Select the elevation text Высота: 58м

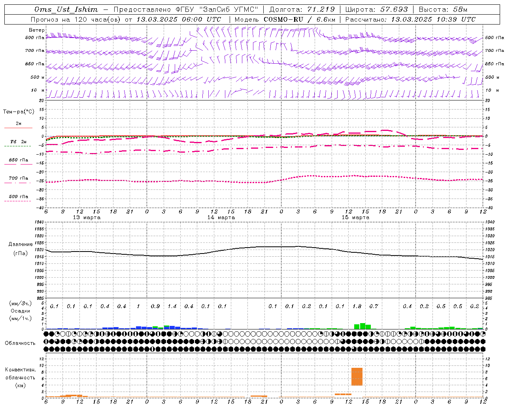point(443,9)
